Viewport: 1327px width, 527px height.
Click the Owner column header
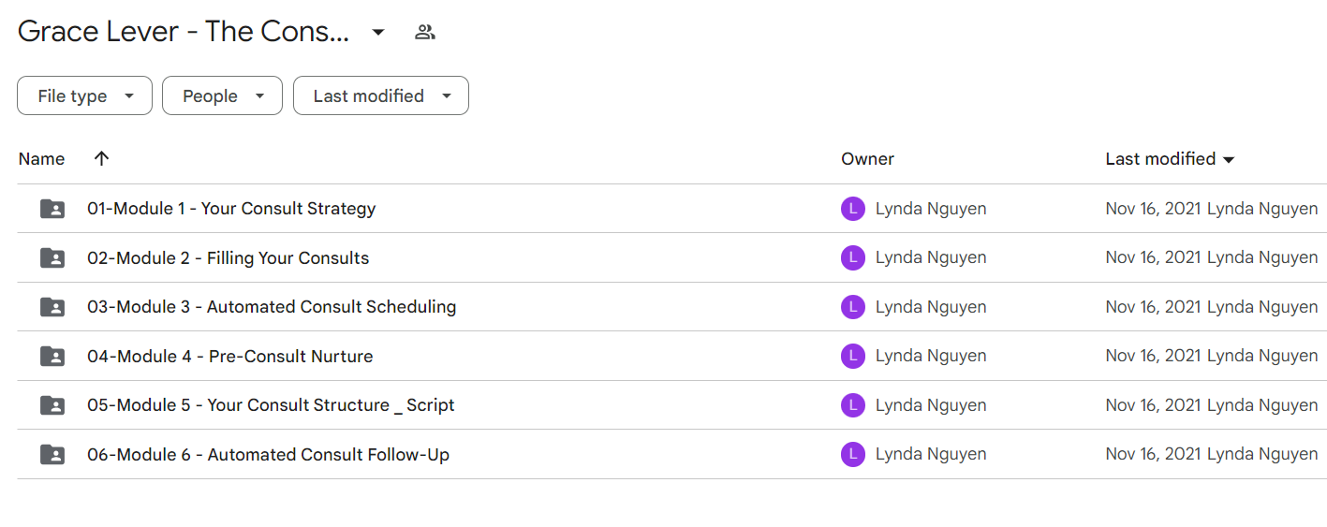[867, 159]
